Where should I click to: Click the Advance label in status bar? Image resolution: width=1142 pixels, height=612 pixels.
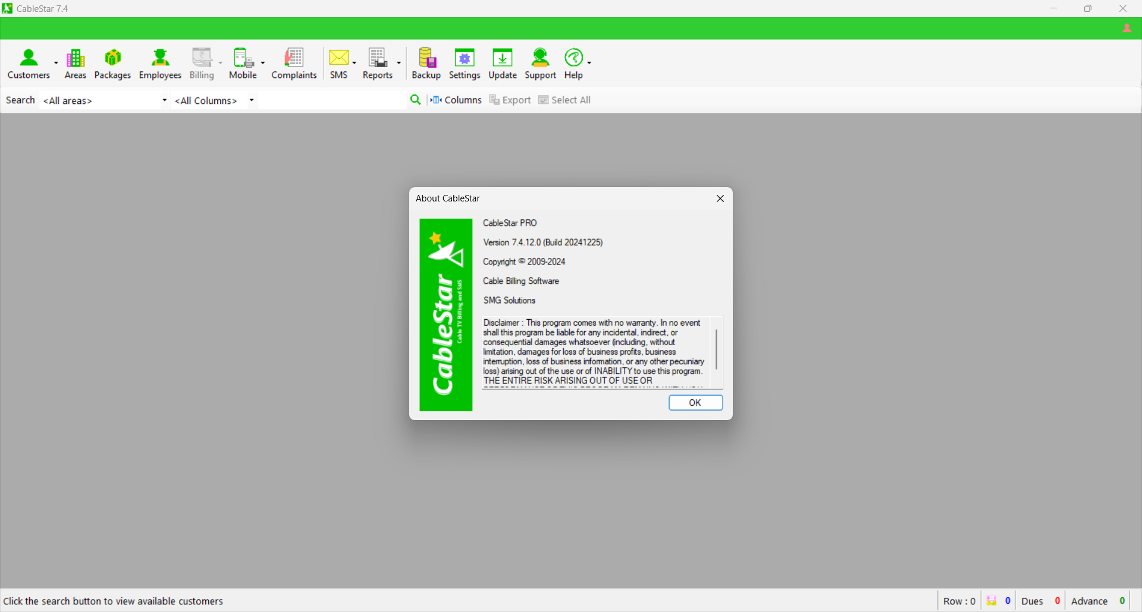pyautogui.click(x=1090, y=601)
